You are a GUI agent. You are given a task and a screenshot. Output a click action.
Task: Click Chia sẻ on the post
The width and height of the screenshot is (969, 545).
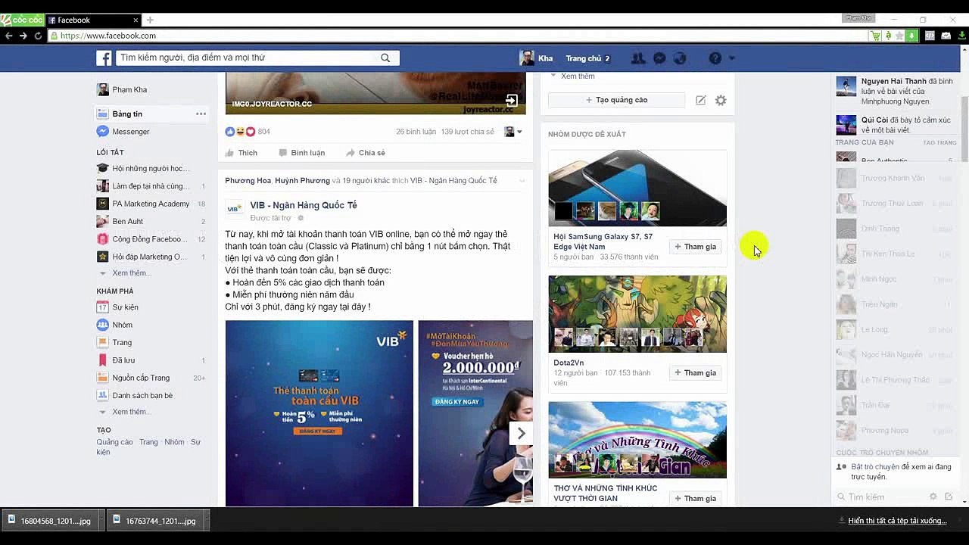(366, 153)
